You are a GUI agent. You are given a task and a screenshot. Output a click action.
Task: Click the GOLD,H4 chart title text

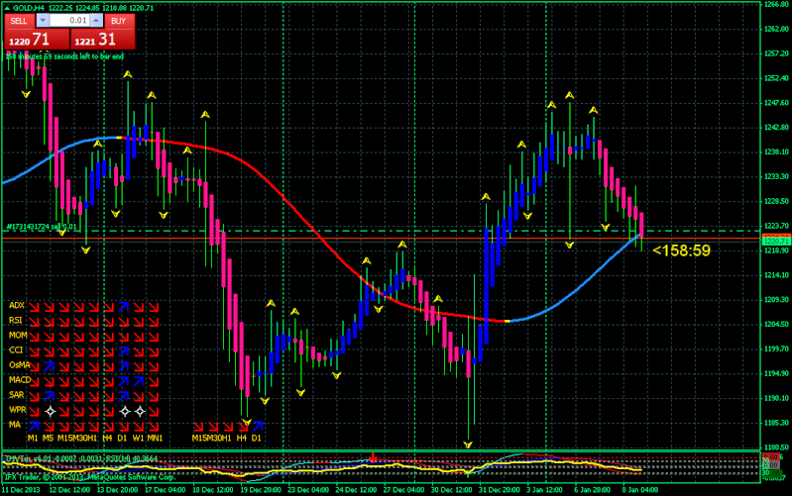tap(29, 8)
